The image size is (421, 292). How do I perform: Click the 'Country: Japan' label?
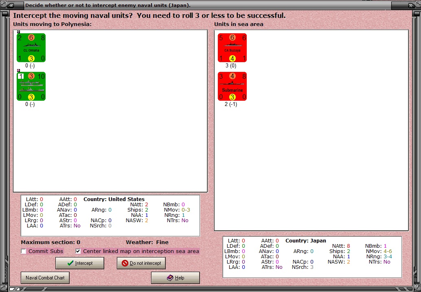[x=305, y=240]
